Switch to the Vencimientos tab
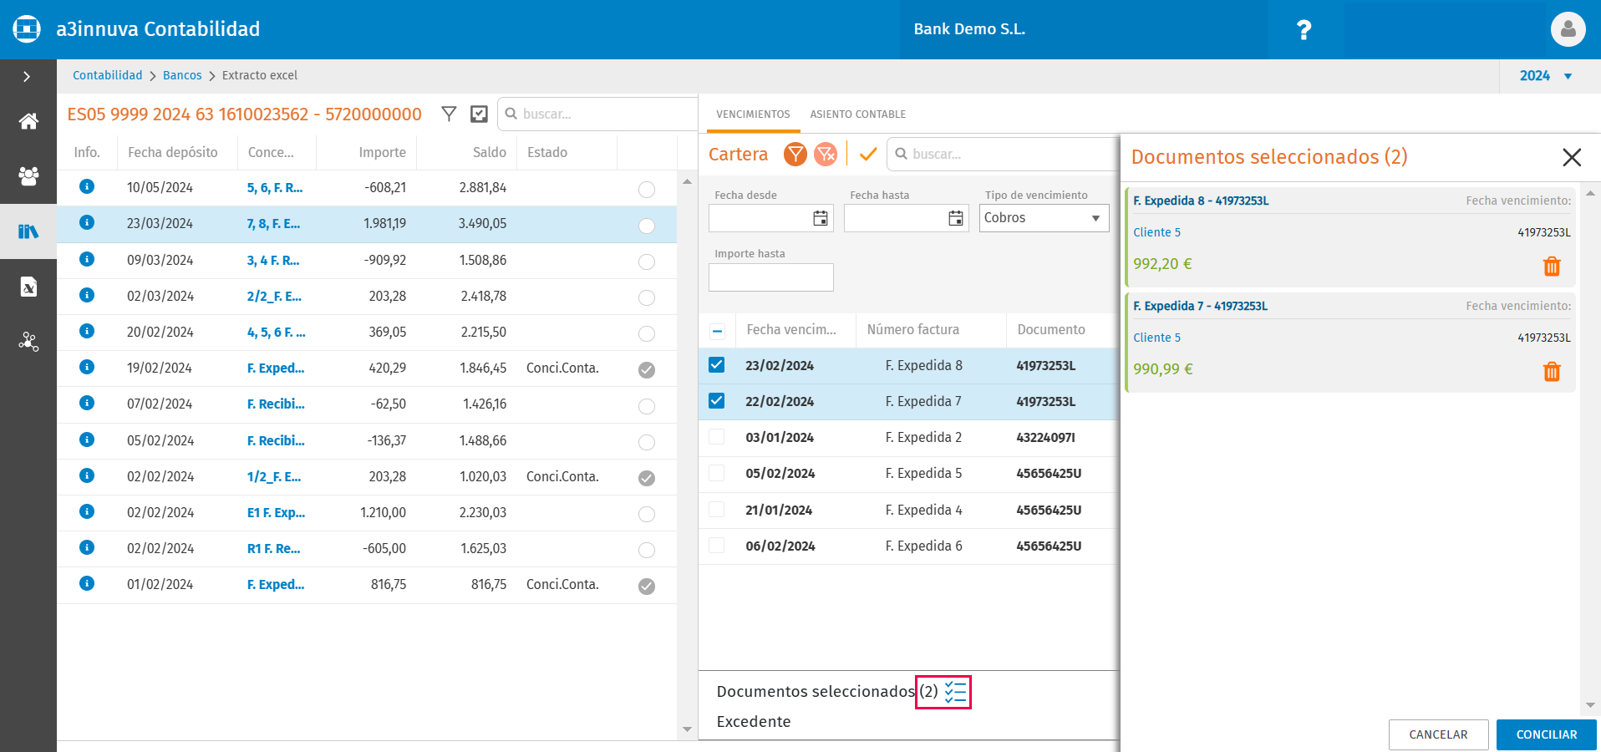The height and width of the screenshot is (752, 1601). pos(753,114)
